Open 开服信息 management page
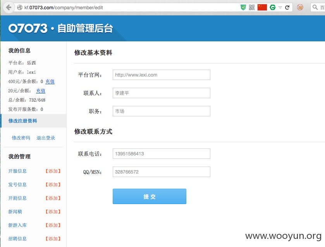325x247 pixels. pos(17,171)
